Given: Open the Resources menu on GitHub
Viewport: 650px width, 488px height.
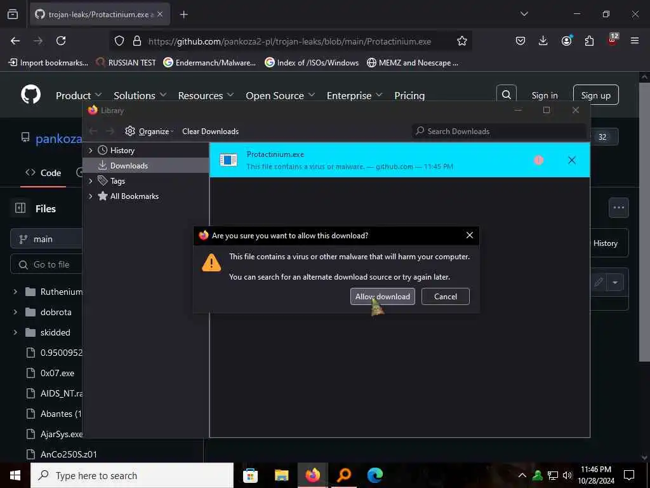Looking at the screenshot, I should pyautogui.click(x=206, y=95).
